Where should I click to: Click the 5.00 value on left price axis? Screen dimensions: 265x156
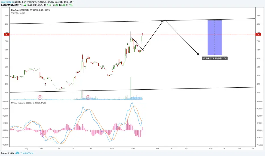[7, 75]
